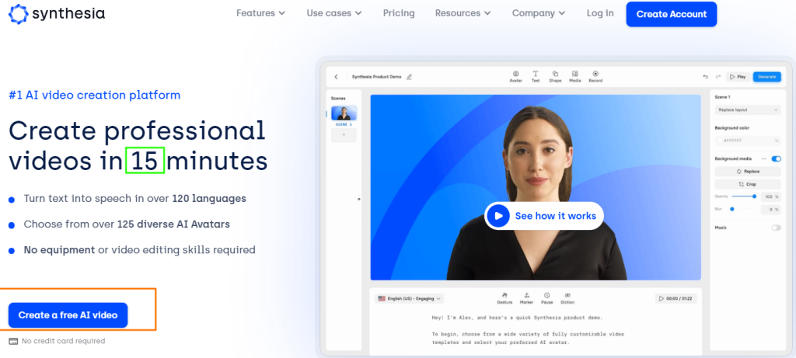Open the Replace layout dropdown
Viewport: 796px width, 358px height.
tap(748, 109)
